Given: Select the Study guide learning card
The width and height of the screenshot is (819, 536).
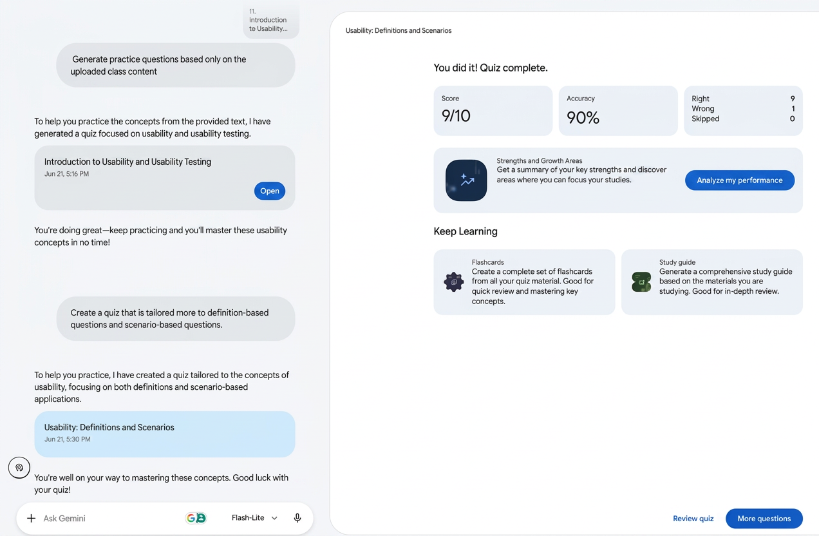Looking at the screenshot, I should (x=712, y=282).
